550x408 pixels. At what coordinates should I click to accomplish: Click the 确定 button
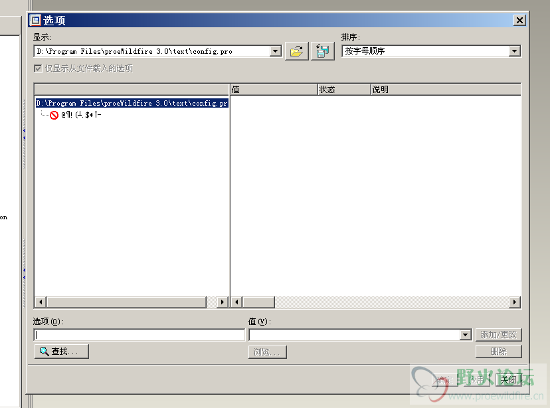click(445, 379)
